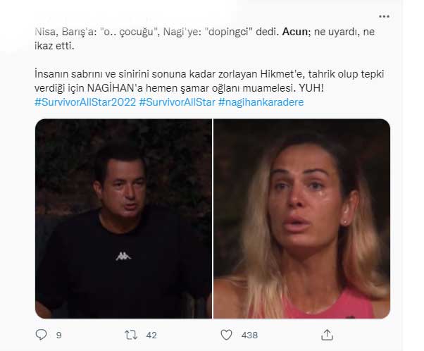Screen dimensions: 424x351
Task: Click the word NAGİHAN'a in the tweet
Action: pyautogui.click(x=115, y=88)
